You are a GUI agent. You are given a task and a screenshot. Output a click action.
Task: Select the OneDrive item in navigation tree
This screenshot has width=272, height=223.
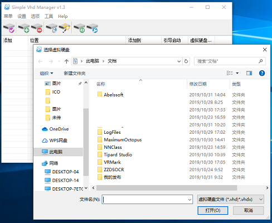(x=59, y=129)
